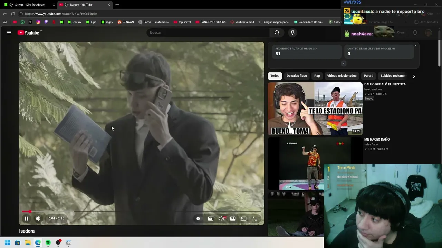Click the video timestamp 0:04 / 2:15
The width and height of the screenshot is (442, 248).
pos(56,218)
